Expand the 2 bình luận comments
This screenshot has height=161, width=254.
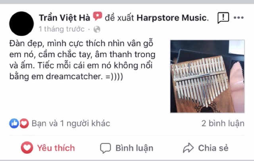click(223, 123)
